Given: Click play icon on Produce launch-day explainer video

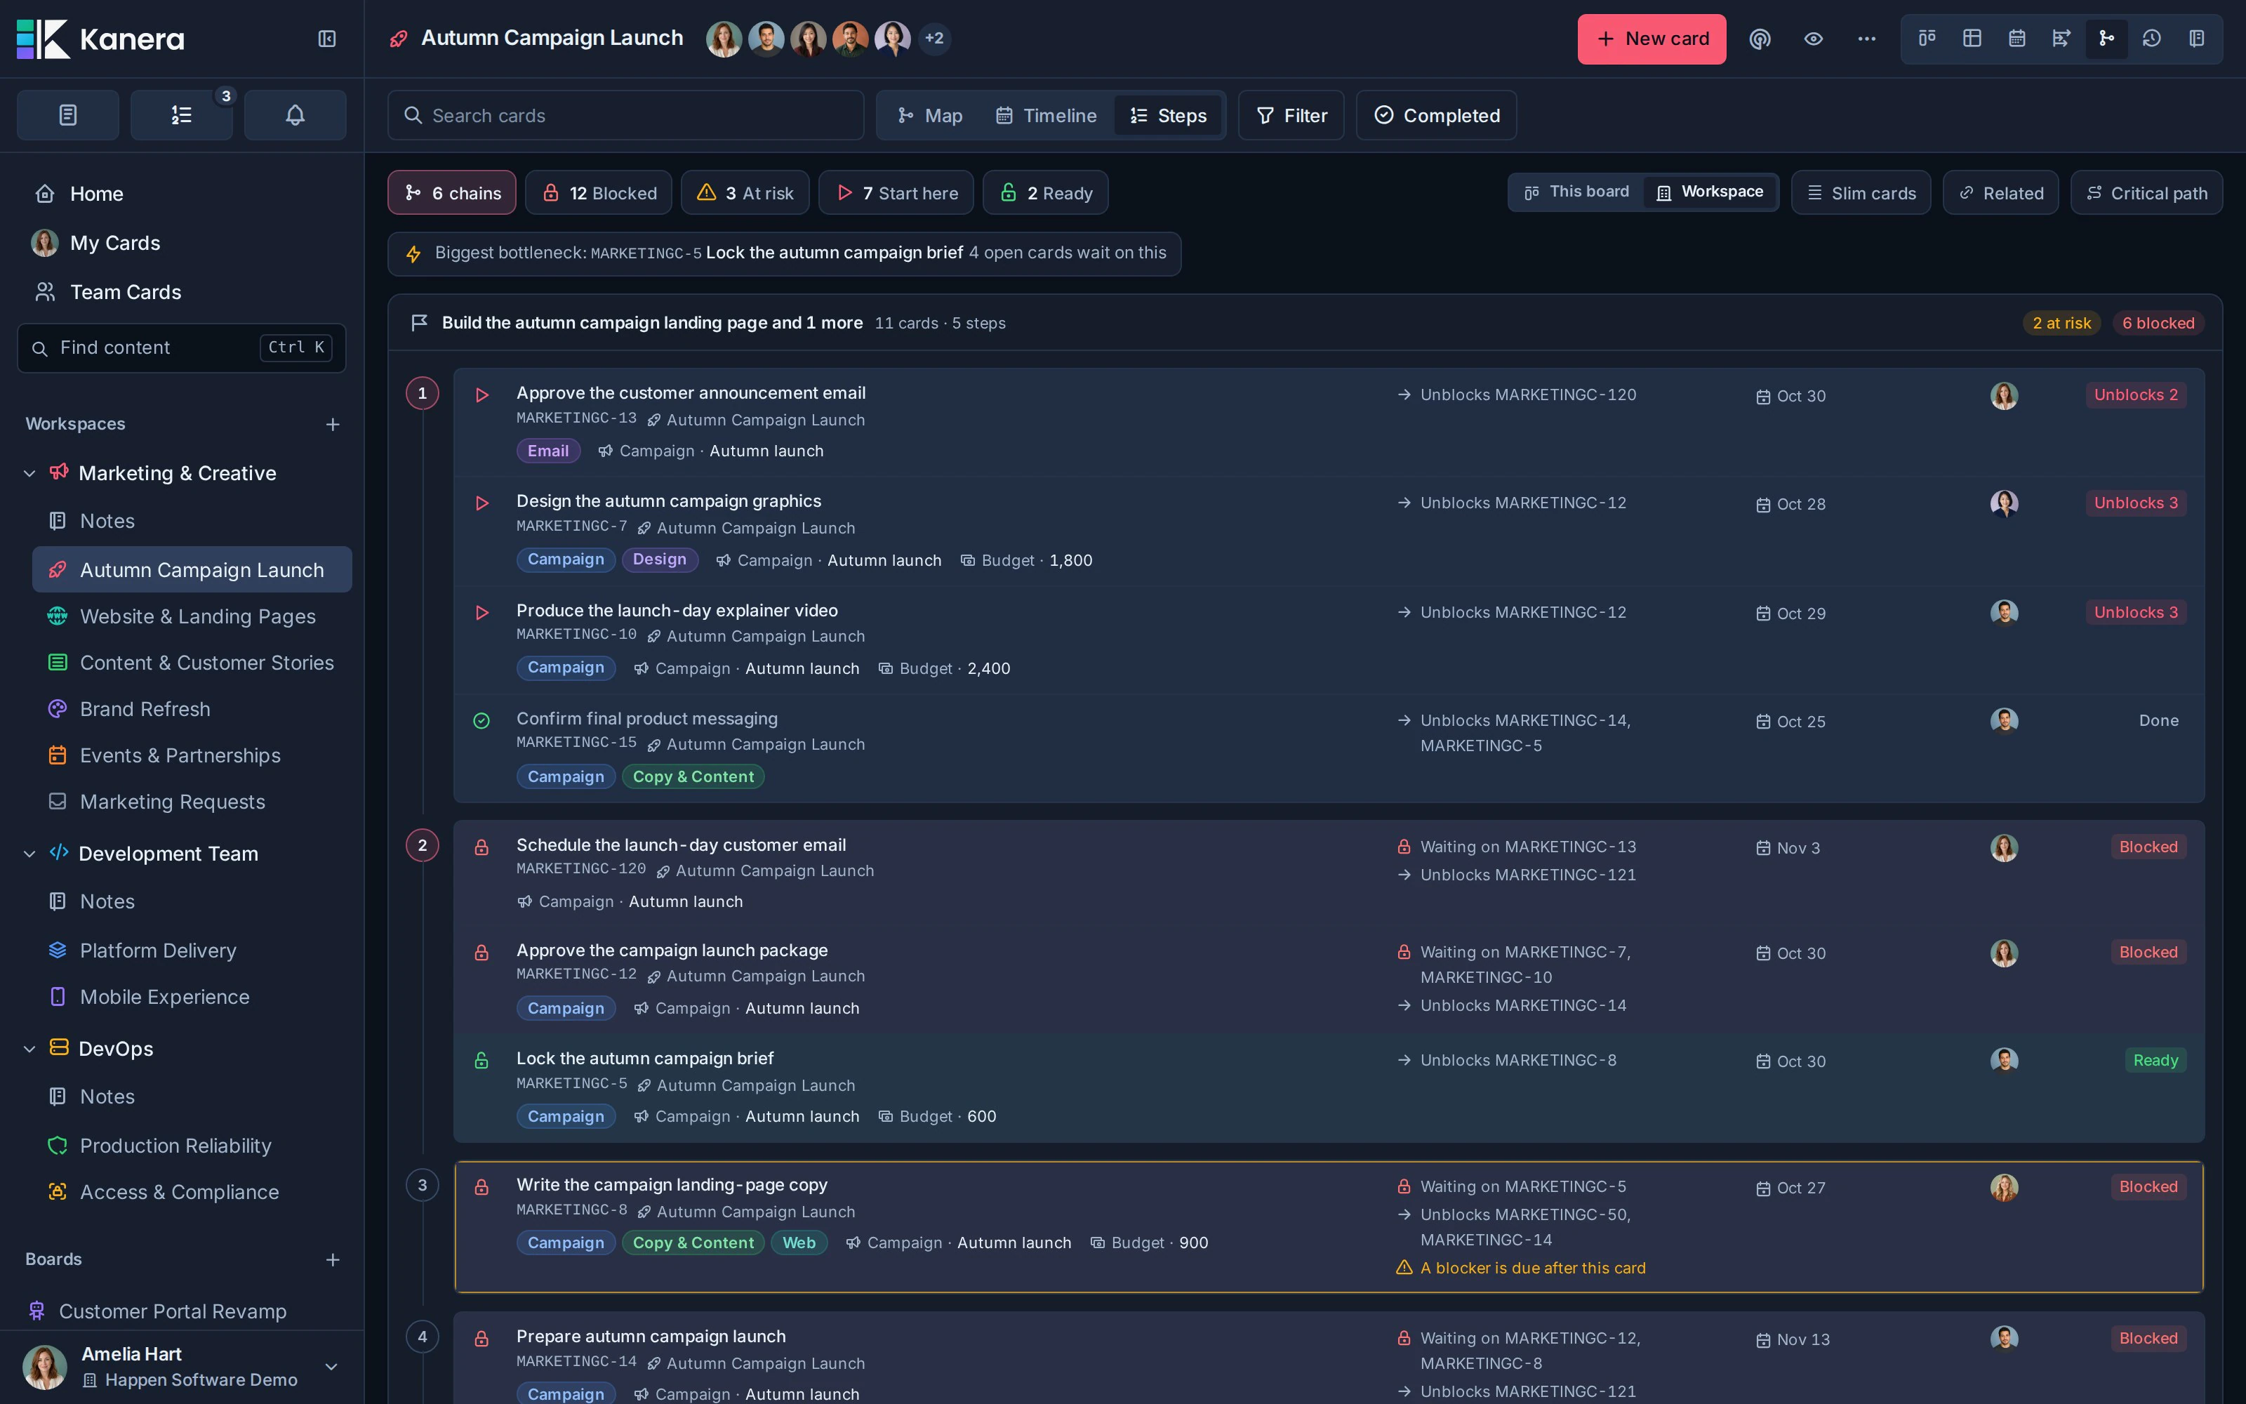Looking at the screenshot, I should pos(481,613).
